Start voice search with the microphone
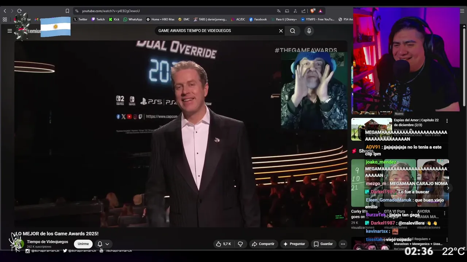 click(309, 31)
